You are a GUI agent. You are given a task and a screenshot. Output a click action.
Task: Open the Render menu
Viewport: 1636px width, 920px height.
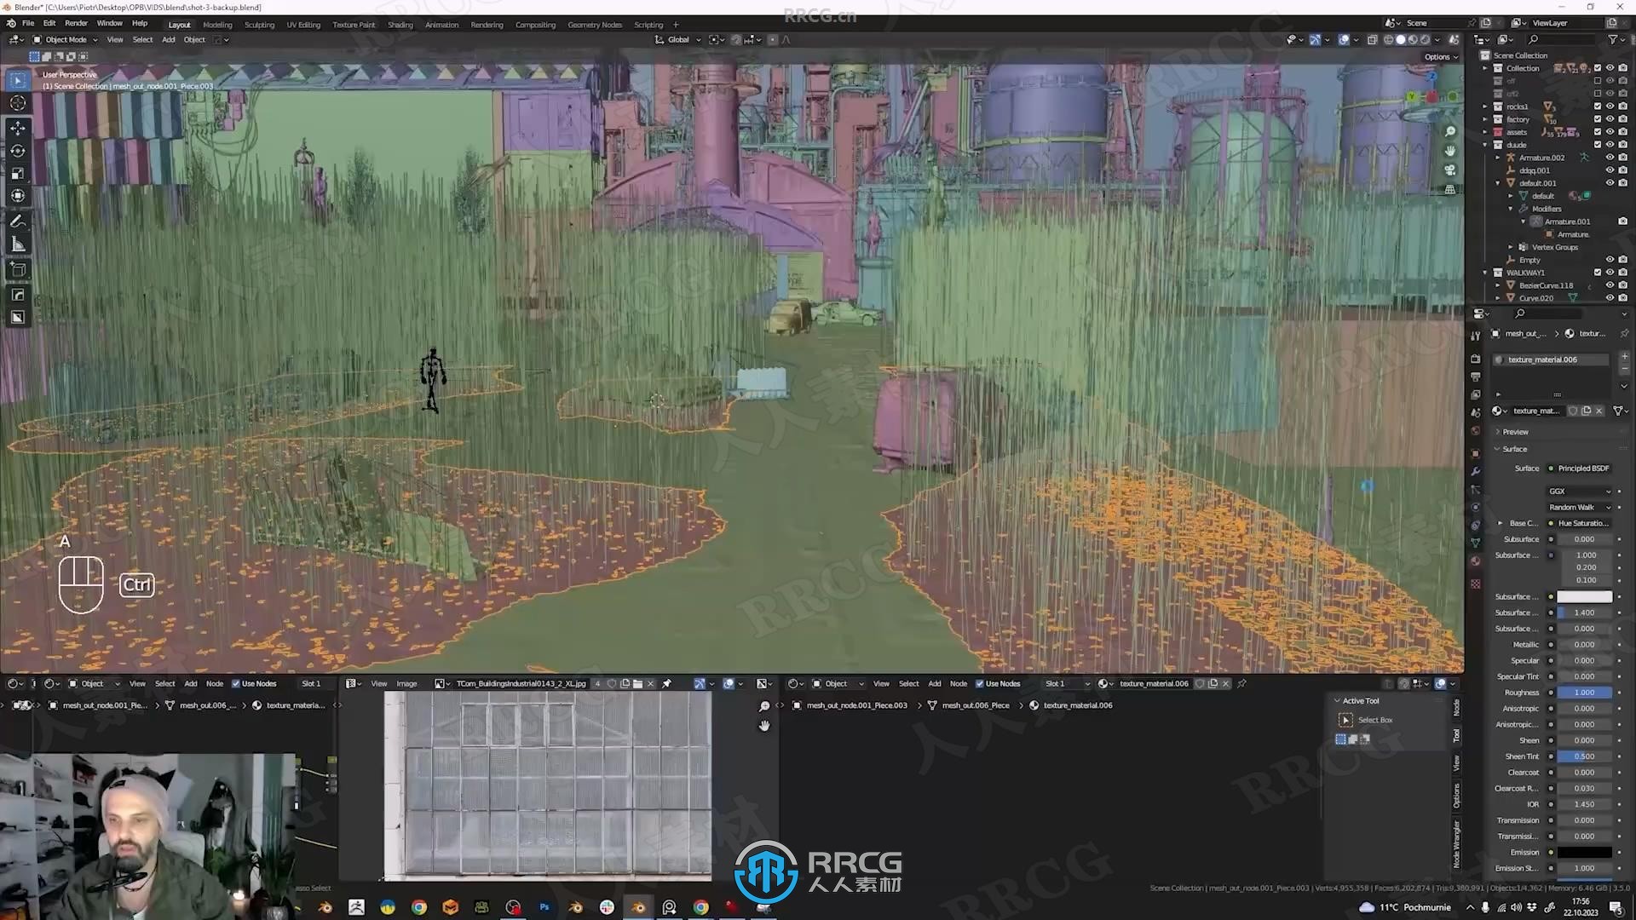pyautogui.click(x=76, y=23)
